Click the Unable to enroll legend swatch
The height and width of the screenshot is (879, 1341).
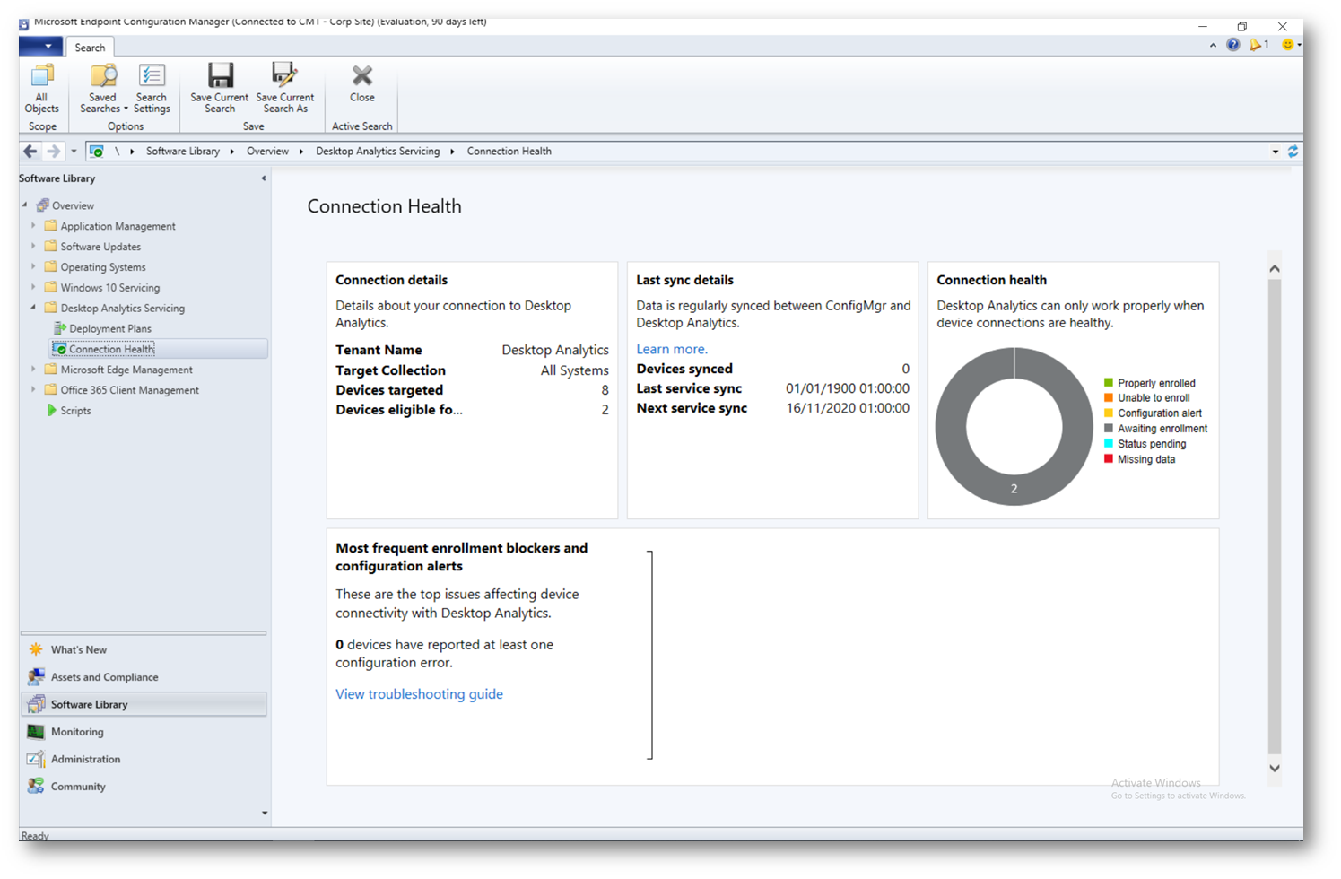1109,398
